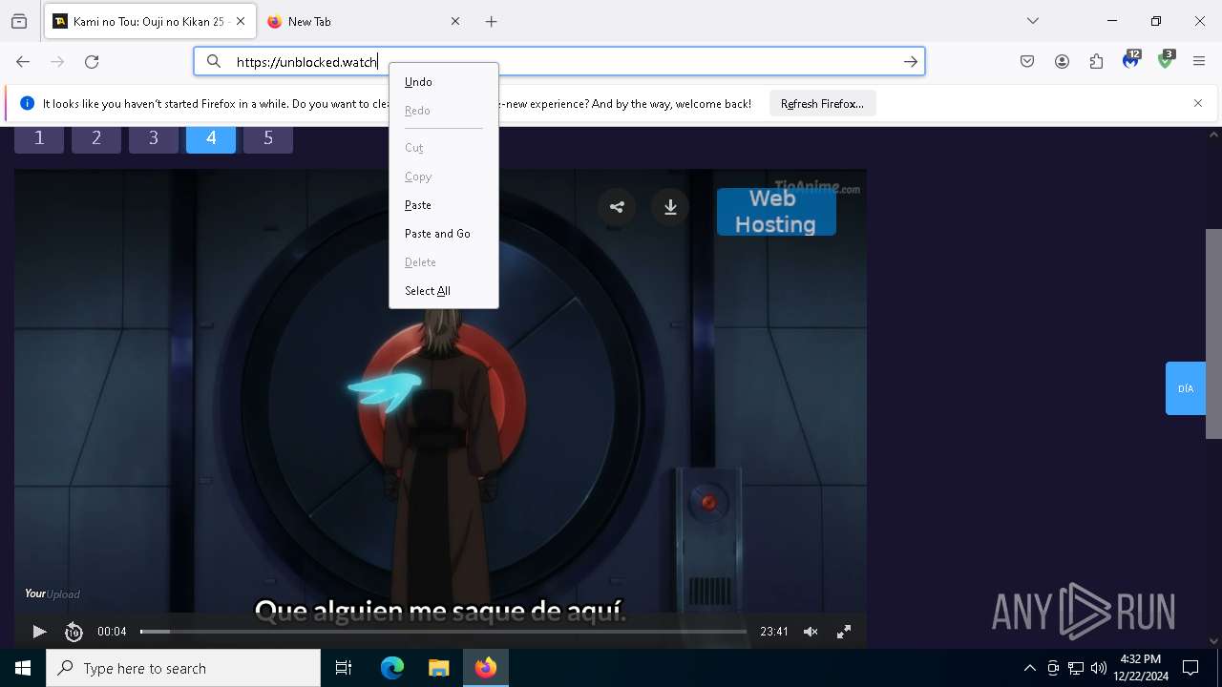Image resolution: width=1222 pixels, height=687 pixels.
Task: Select server option 1
Action: (x=39, y=138)
